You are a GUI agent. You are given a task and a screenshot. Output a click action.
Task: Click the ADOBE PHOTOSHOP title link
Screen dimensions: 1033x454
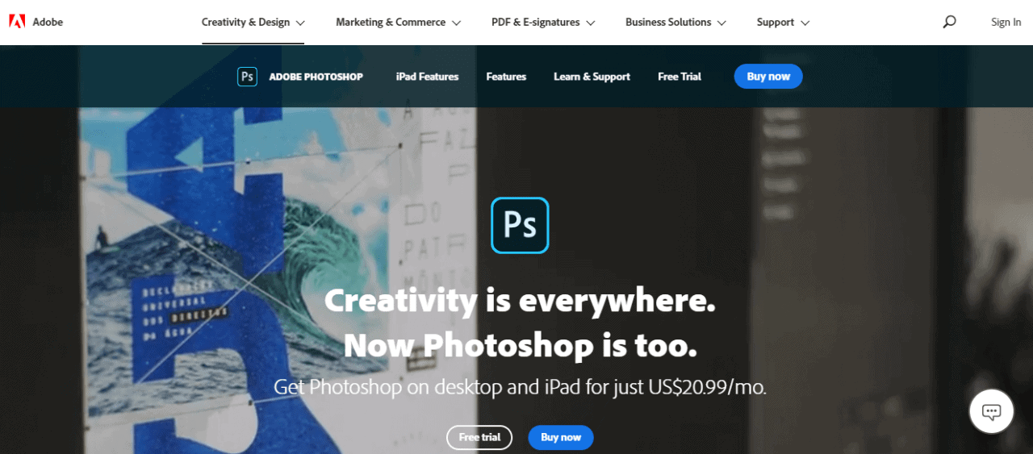[316, 77]
